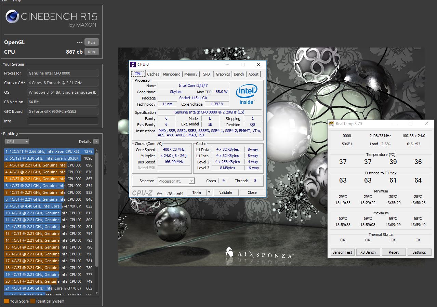Open the Graphics tab in CPU-Z
437x307 pixels.
point(223,74)
